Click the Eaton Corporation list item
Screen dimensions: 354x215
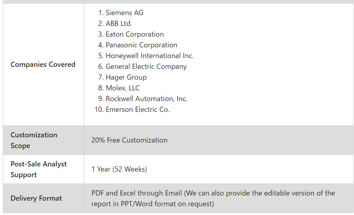tap(134, 34)
